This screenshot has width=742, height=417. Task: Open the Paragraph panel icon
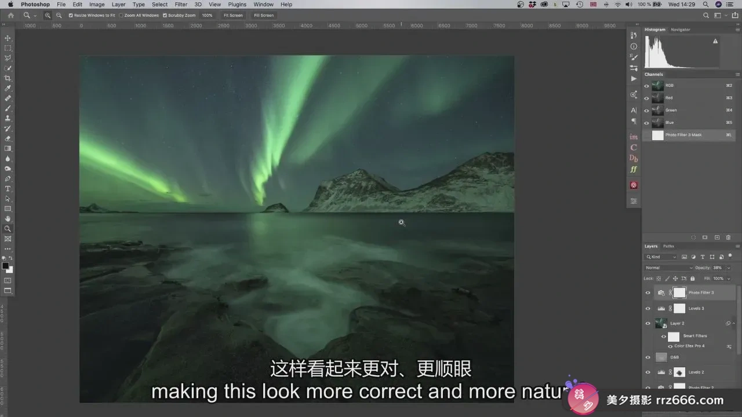pos(634,121)
